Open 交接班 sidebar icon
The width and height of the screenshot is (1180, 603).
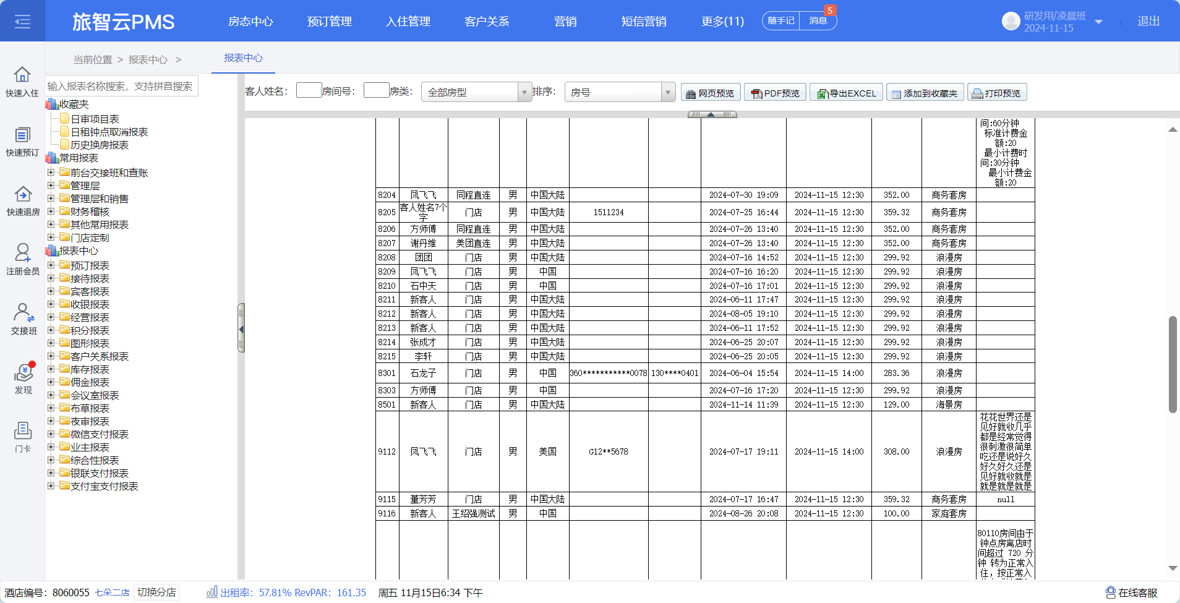(24, 313)
